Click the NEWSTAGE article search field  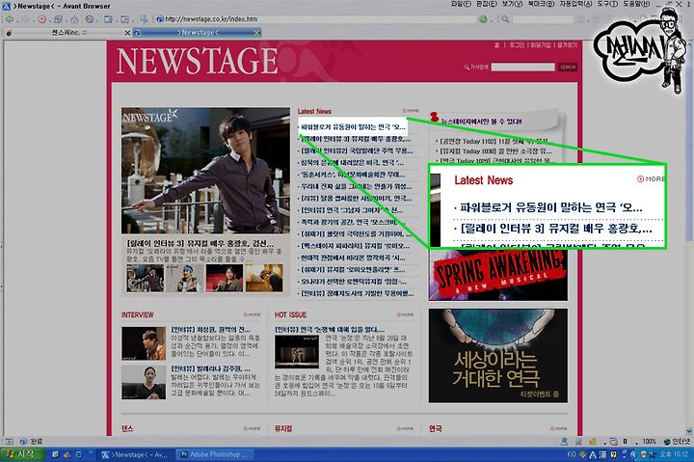(x=522, y=67)
